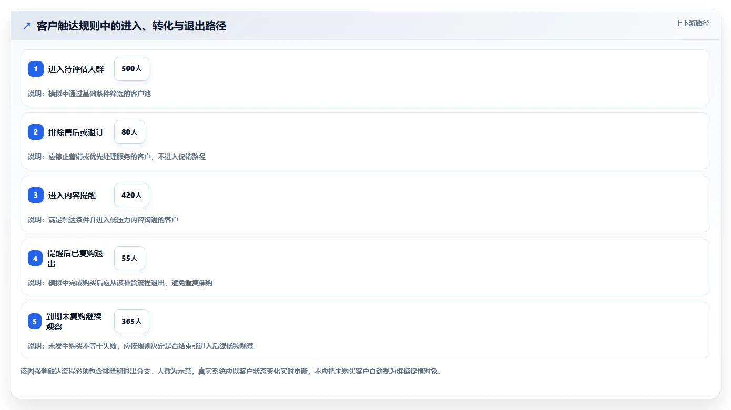Click the title 客户触达规则中的进入、转化与退出路径
731x410 pixels.
131,26
